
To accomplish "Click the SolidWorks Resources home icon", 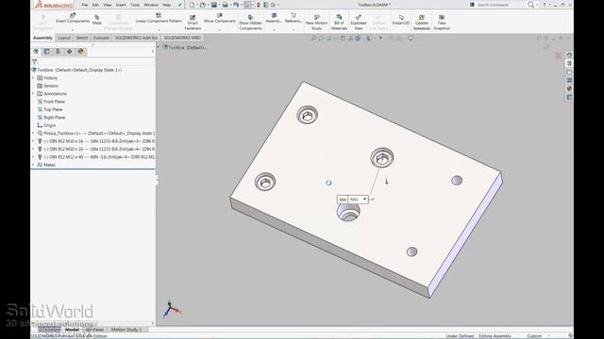I will coord(569,55).
